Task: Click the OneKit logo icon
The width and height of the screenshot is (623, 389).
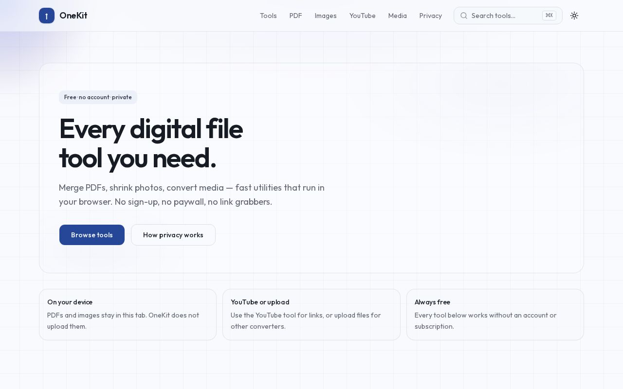Action: coord(47,16)
